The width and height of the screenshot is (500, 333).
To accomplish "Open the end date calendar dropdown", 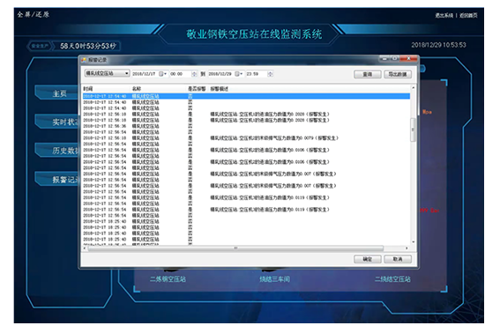I will click(239, 74).
